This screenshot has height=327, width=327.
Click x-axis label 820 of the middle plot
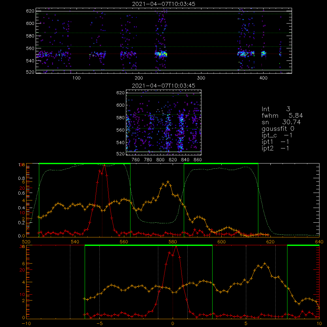(173, 160)
